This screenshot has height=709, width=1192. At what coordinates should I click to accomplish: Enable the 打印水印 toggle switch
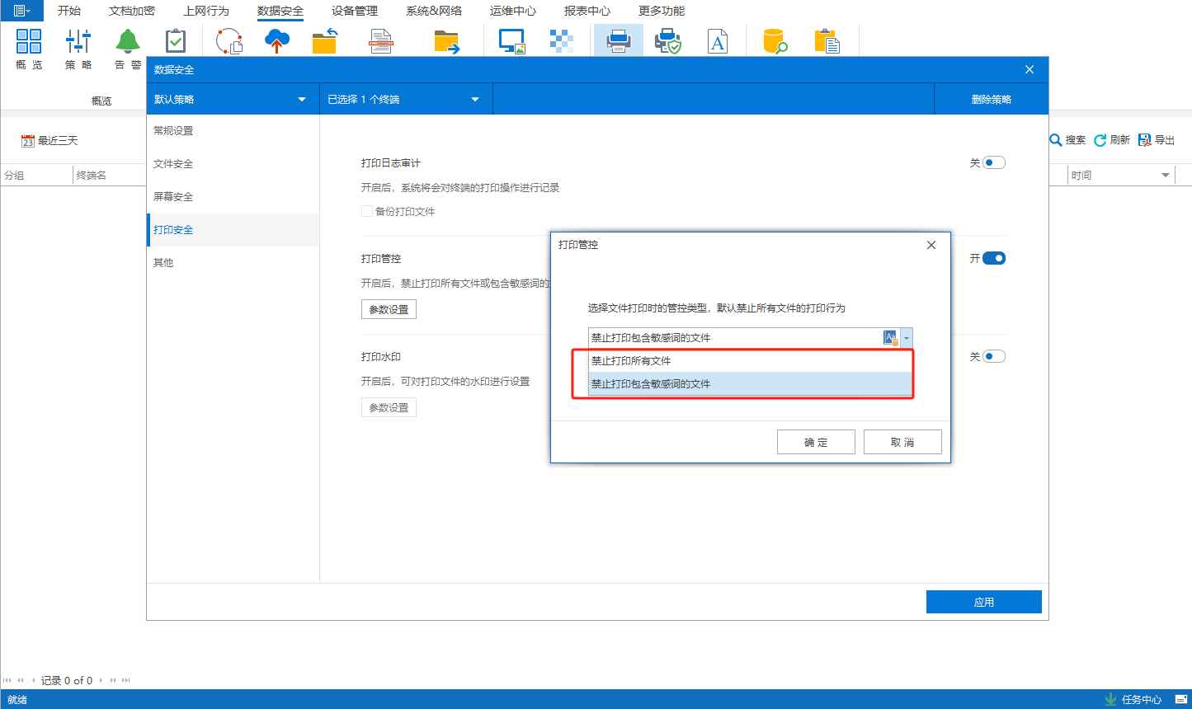[993, 357]
